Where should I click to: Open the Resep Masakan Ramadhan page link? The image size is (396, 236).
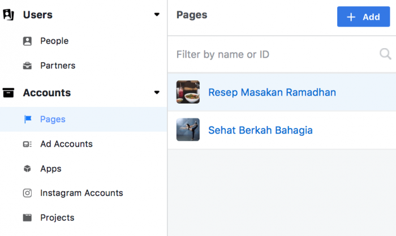[x=272, y=92]
